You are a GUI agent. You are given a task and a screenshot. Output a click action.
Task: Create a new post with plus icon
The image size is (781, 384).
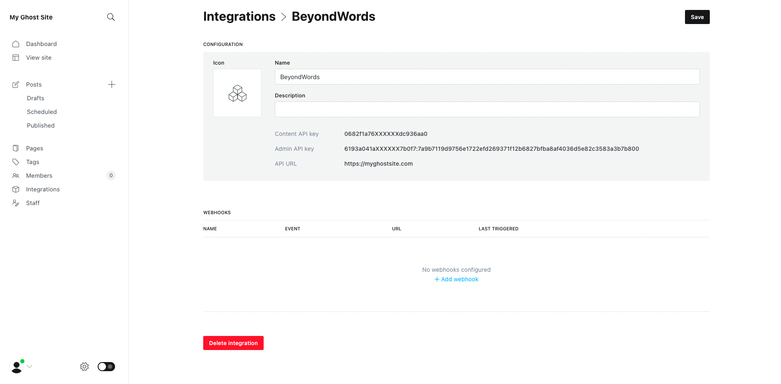point(112,85)
